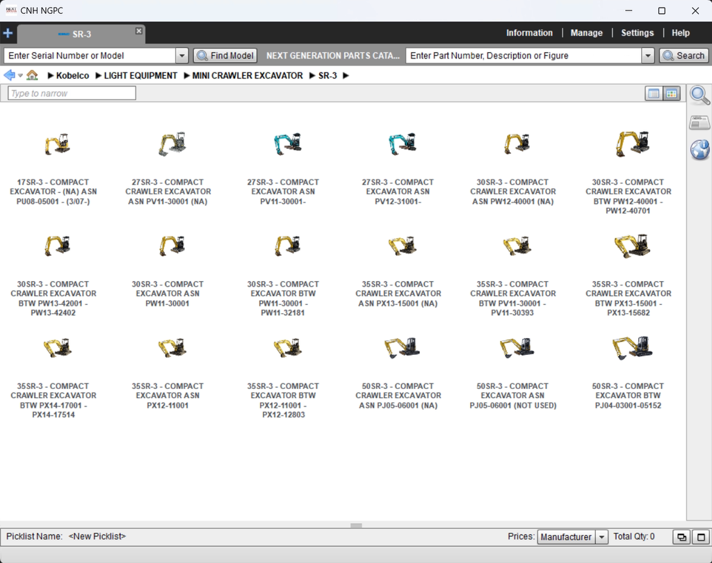Image resolution: width=712 pixels, height=563 pixels.
Task: Open the Prices Manufacturer dropdown
Action: click(x=566, y=537)
